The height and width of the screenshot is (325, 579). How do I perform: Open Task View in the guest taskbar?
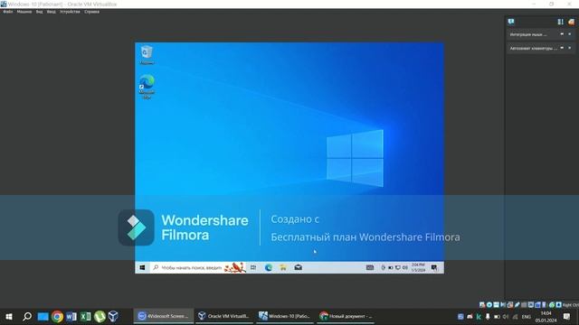pos(253,267)
